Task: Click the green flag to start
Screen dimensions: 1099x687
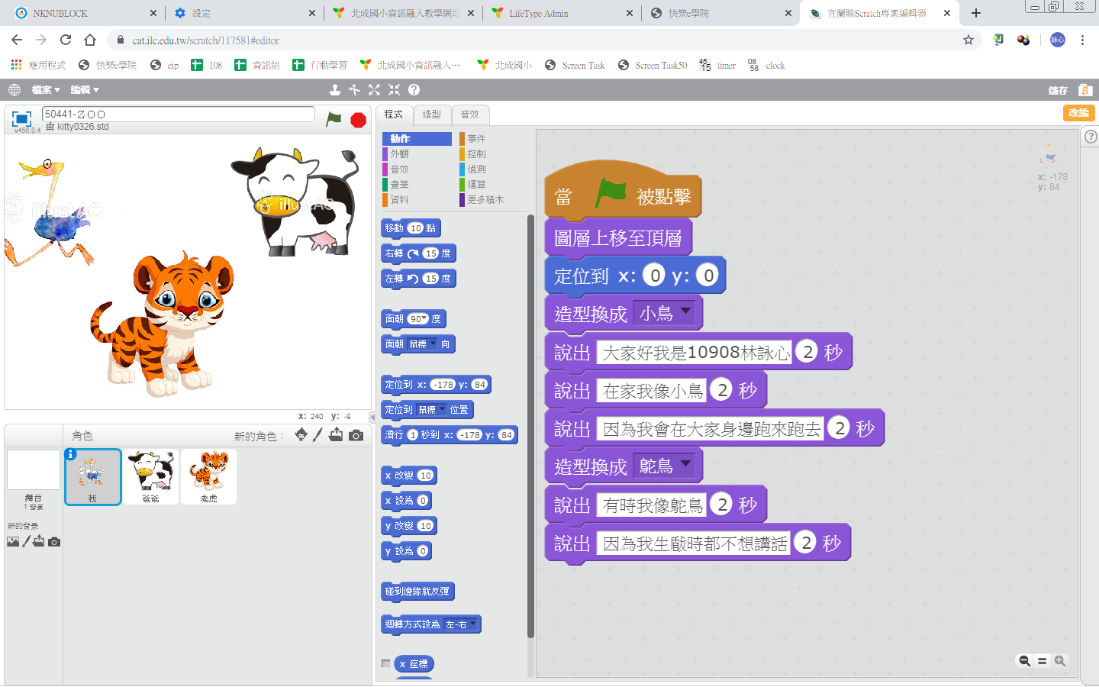Action: click(x=334, y=119)
